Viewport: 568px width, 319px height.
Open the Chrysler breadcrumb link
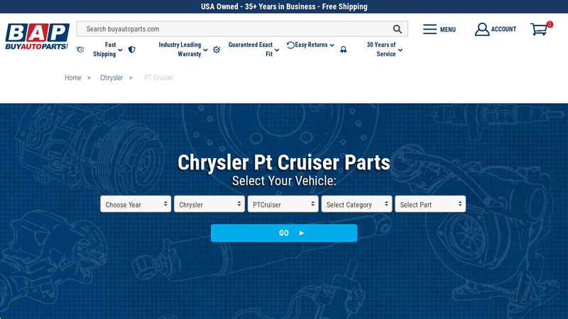[111, 78]
